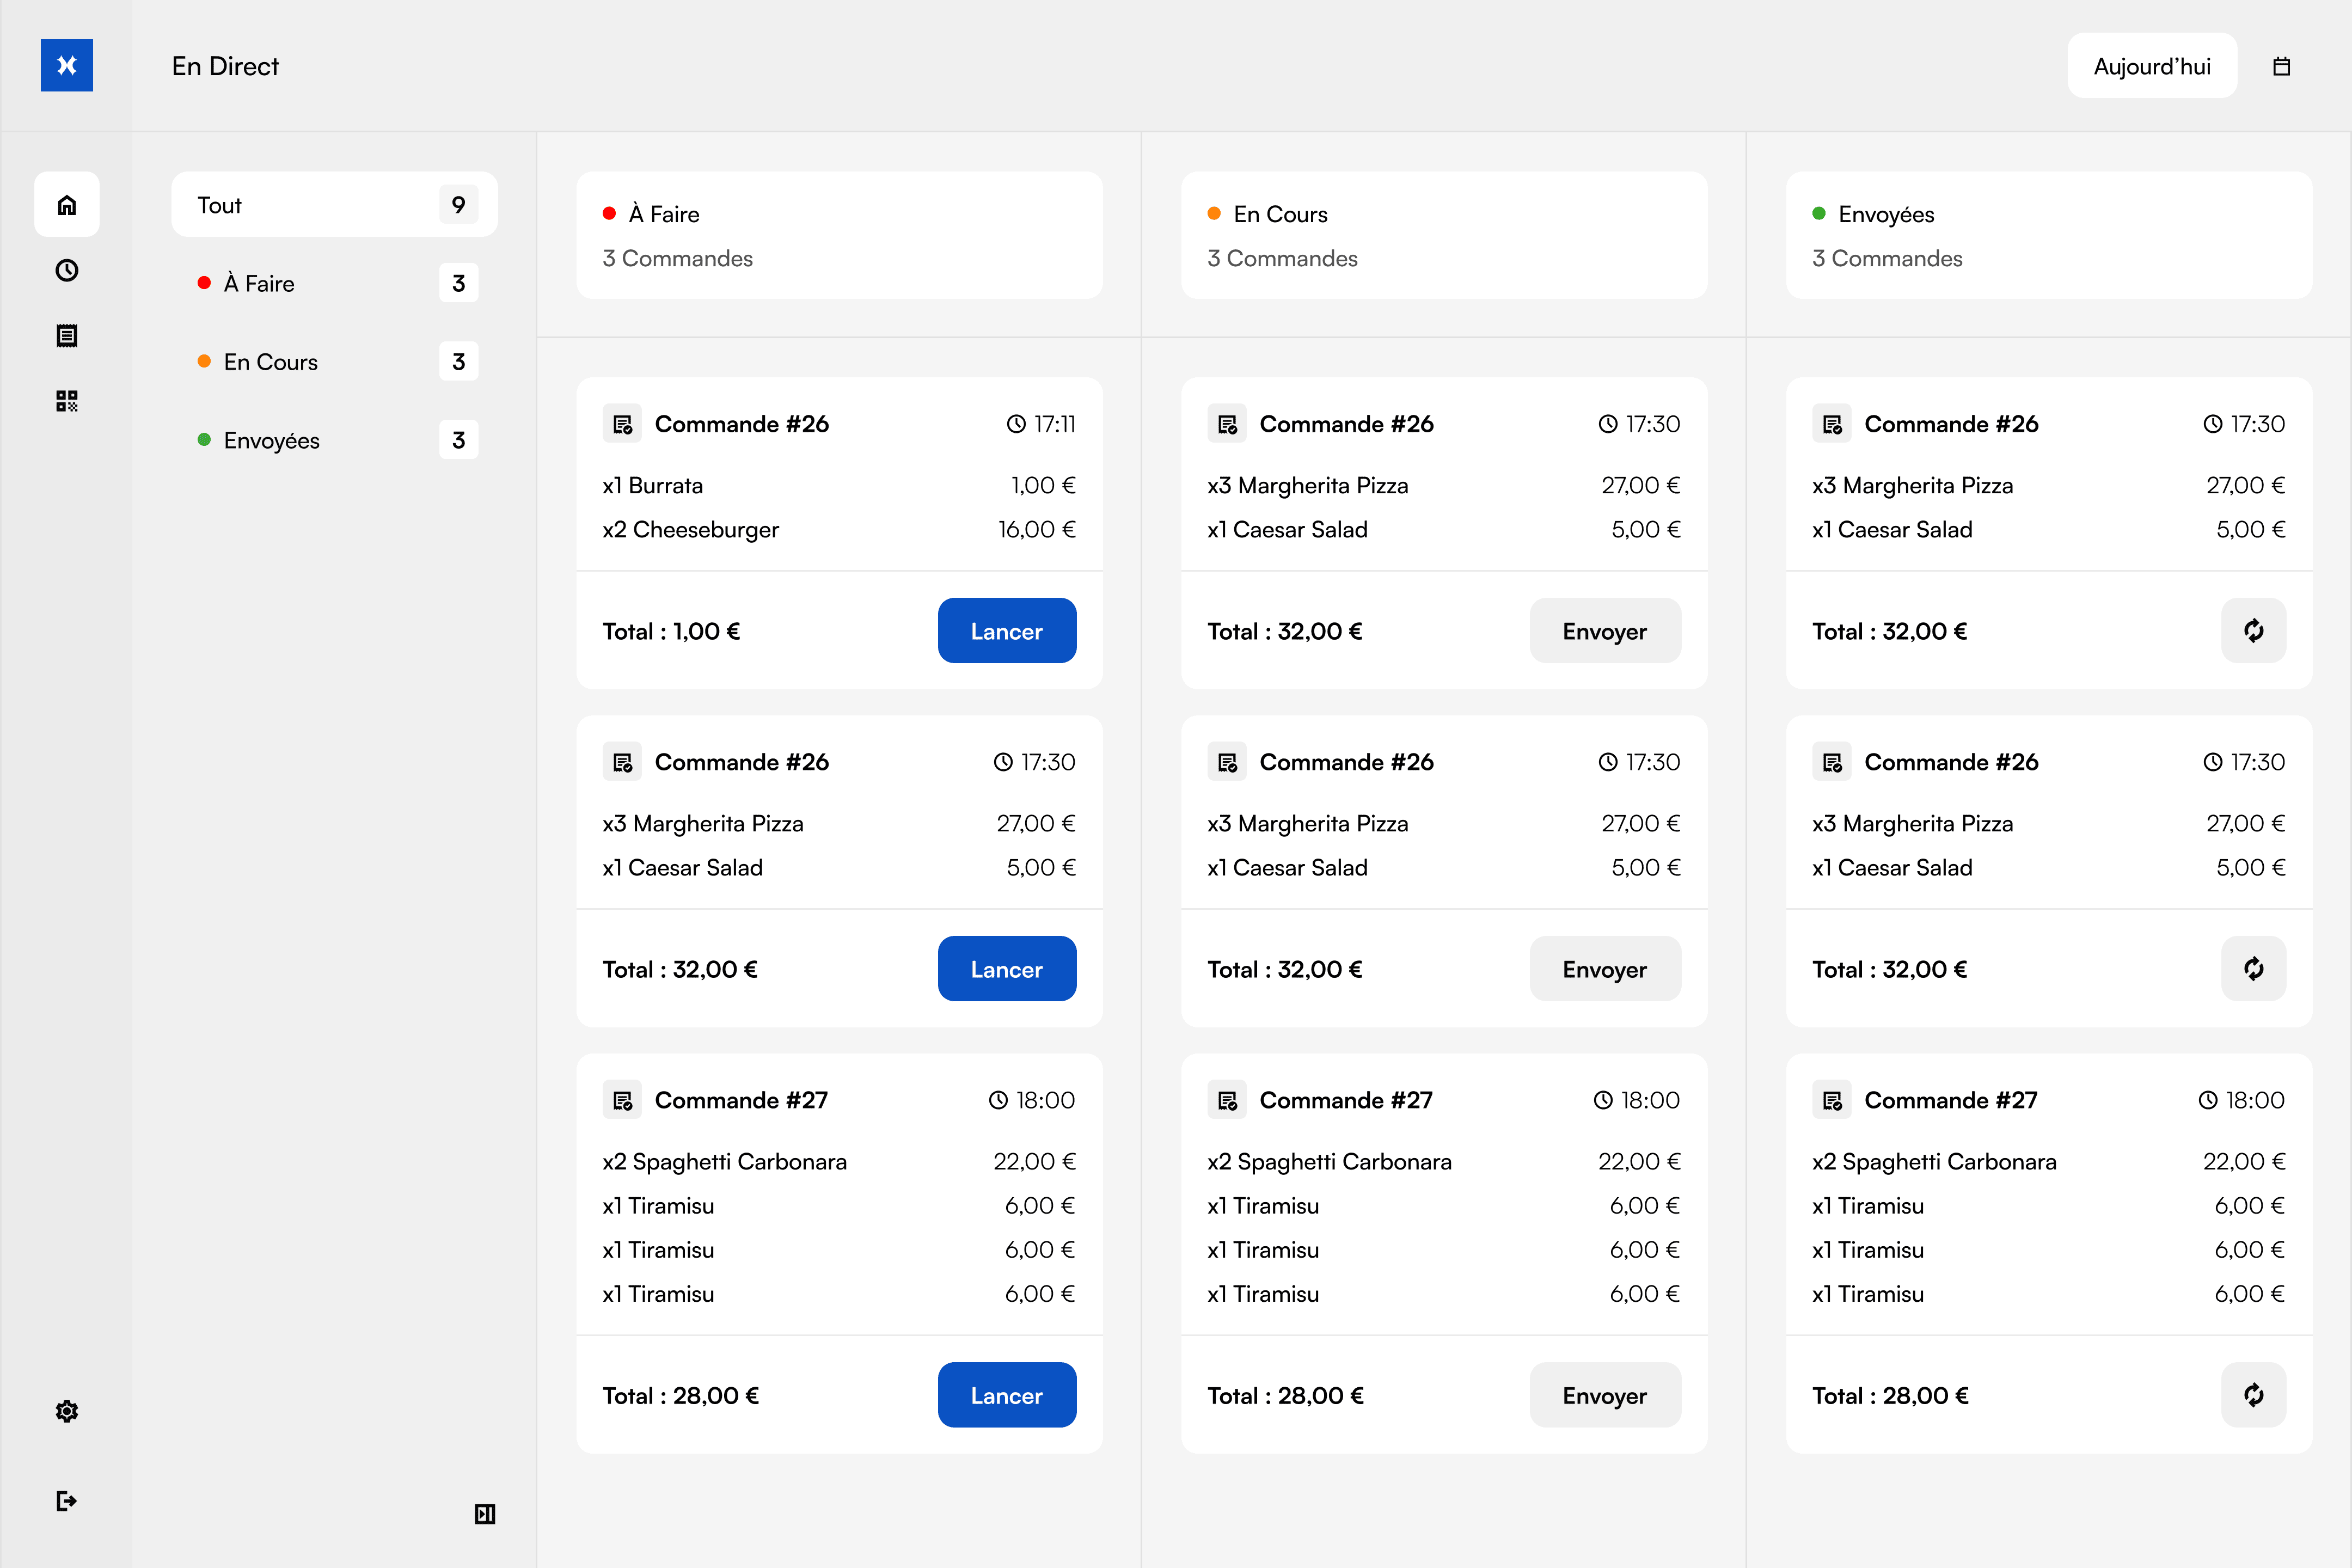Click the calendar icon beside Aujourd'hui
The width and height of the screenshot is (2352, 1568).
point(2281,66)
